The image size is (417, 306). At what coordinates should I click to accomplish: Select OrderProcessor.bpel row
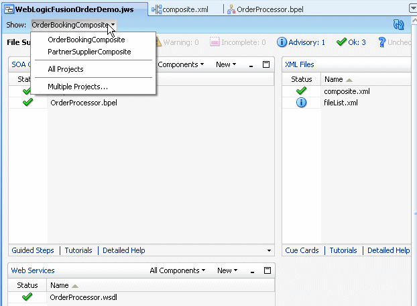pos(84,103)
